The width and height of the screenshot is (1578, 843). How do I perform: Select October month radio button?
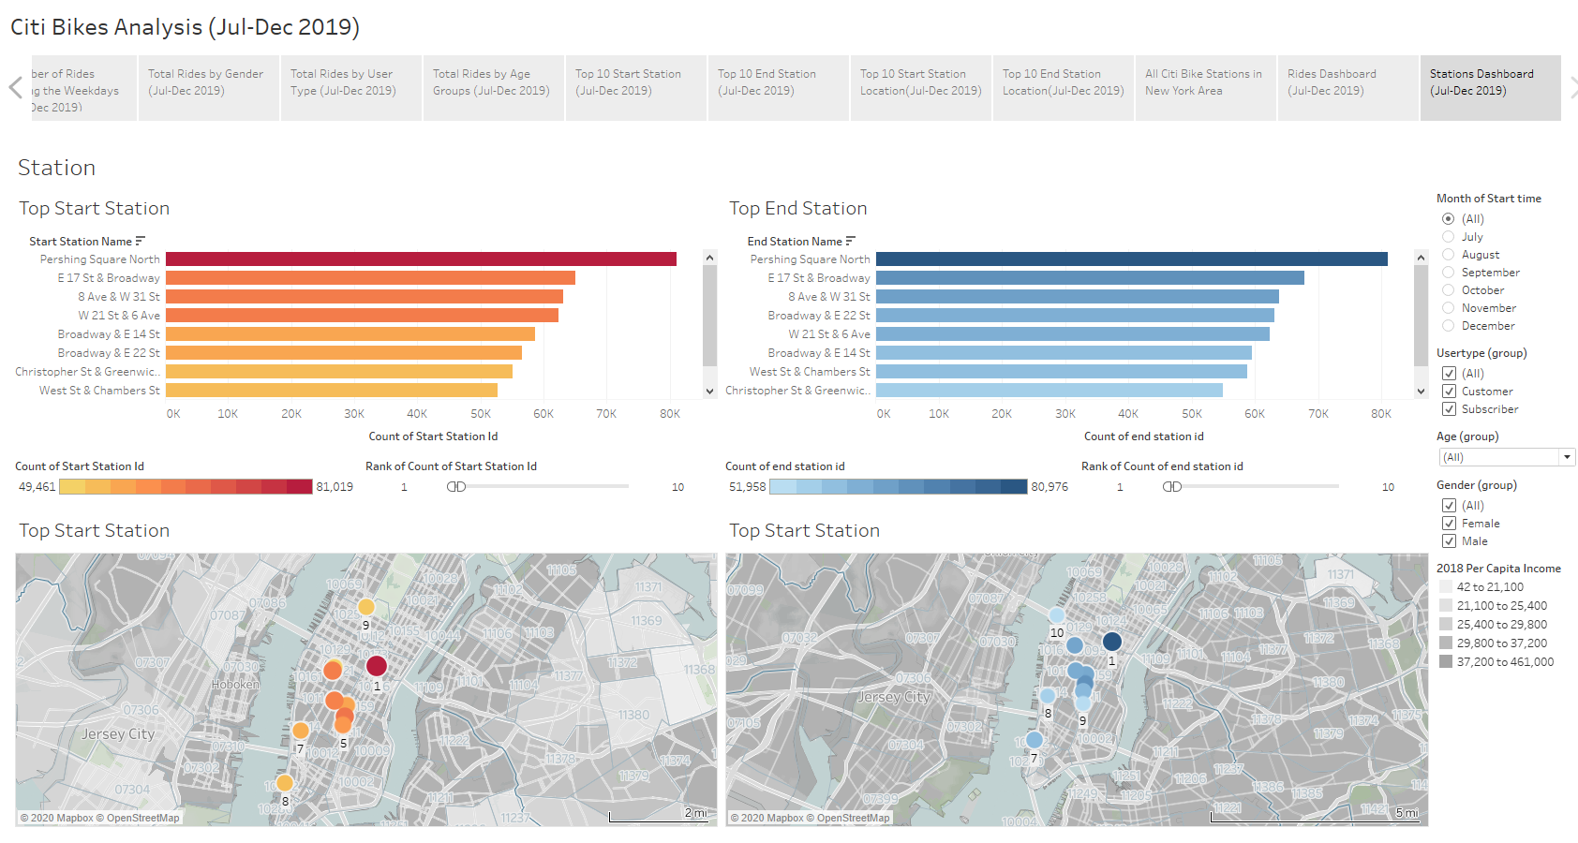click(1449, 290)
